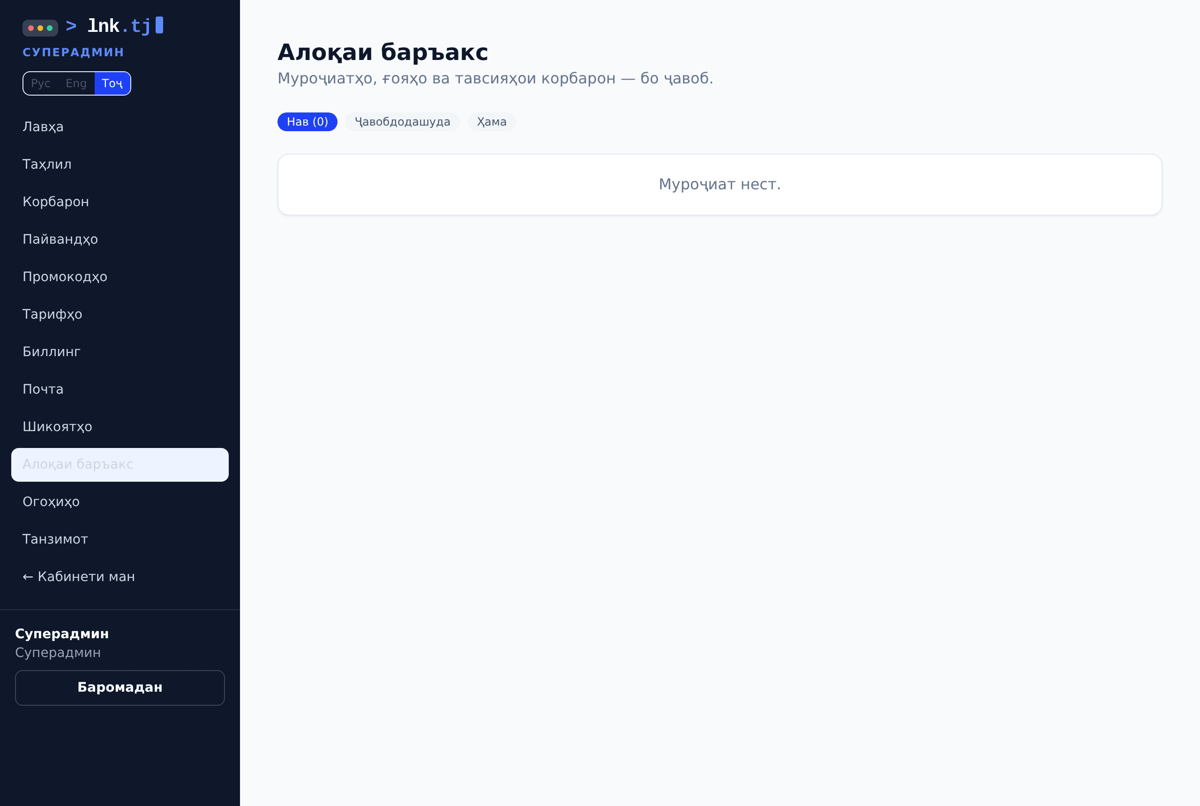1200x806 pixels.
Task: Open Таҳлил section
Action: 120,164
